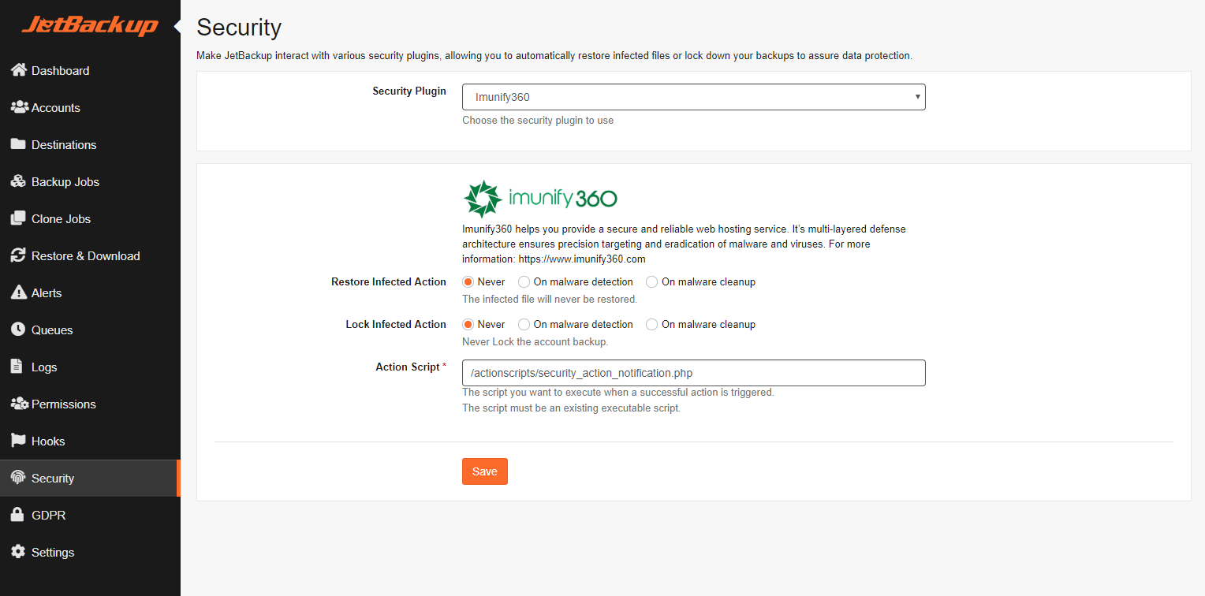Open the Security Plugin dropdown

click(693, 97)
